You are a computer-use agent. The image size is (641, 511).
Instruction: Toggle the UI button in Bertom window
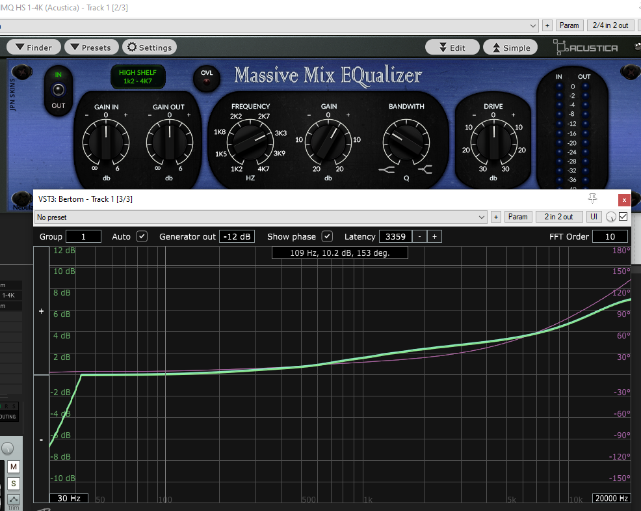[594, 217]
